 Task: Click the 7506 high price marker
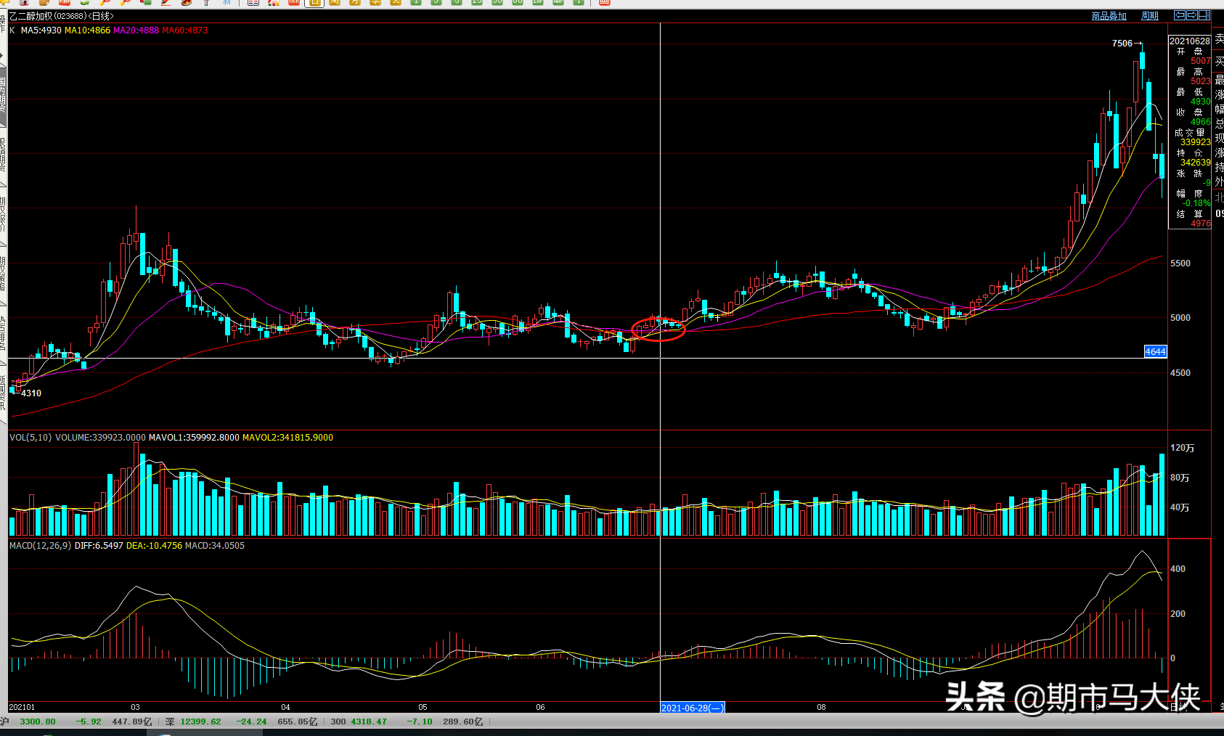[x=1122, y=44]
